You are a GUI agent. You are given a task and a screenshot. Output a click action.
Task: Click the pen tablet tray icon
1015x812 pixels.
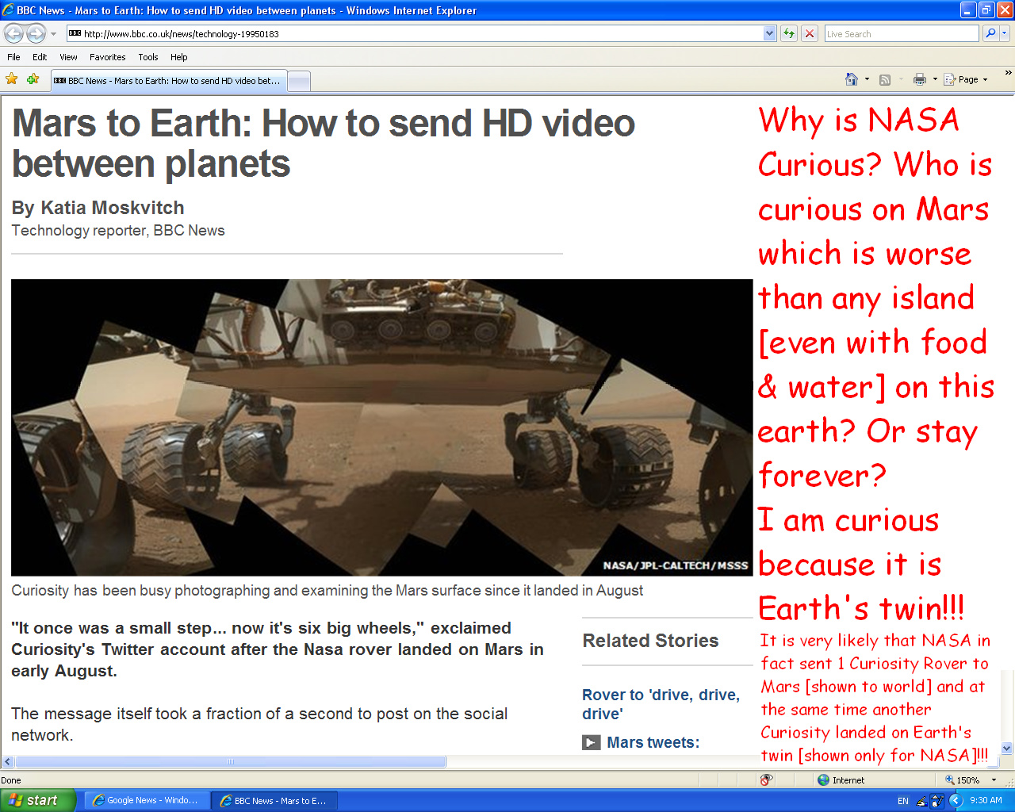coord(922,801)
